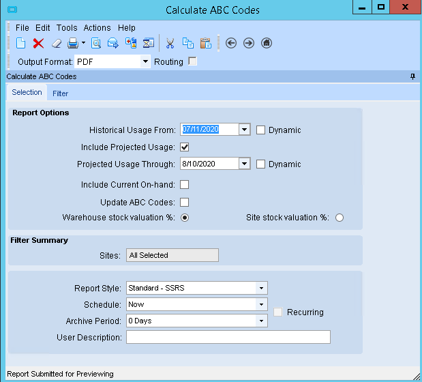Expand the Report Style dropdown

[x=261, y=288]
